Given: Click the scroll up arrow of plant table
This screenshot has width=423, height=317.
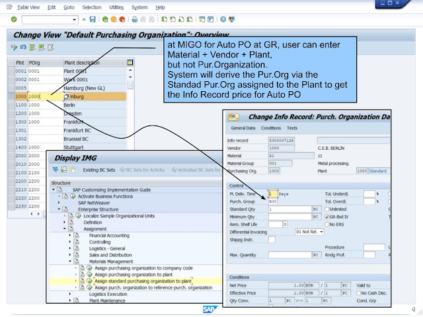Looking at the screenshot, I should tap(130, 71).
